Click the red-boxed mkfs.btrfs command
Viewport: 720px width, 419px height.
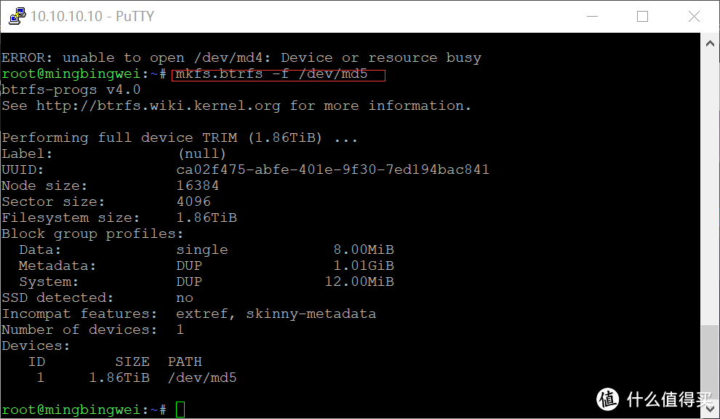click(271, 74)
